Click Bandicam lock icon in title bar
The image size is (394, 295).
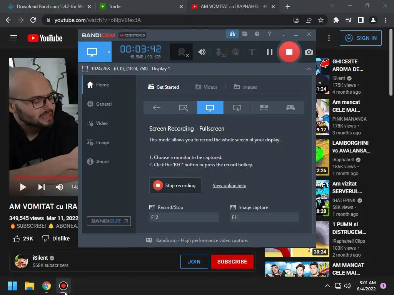click(x=232, y=34)
